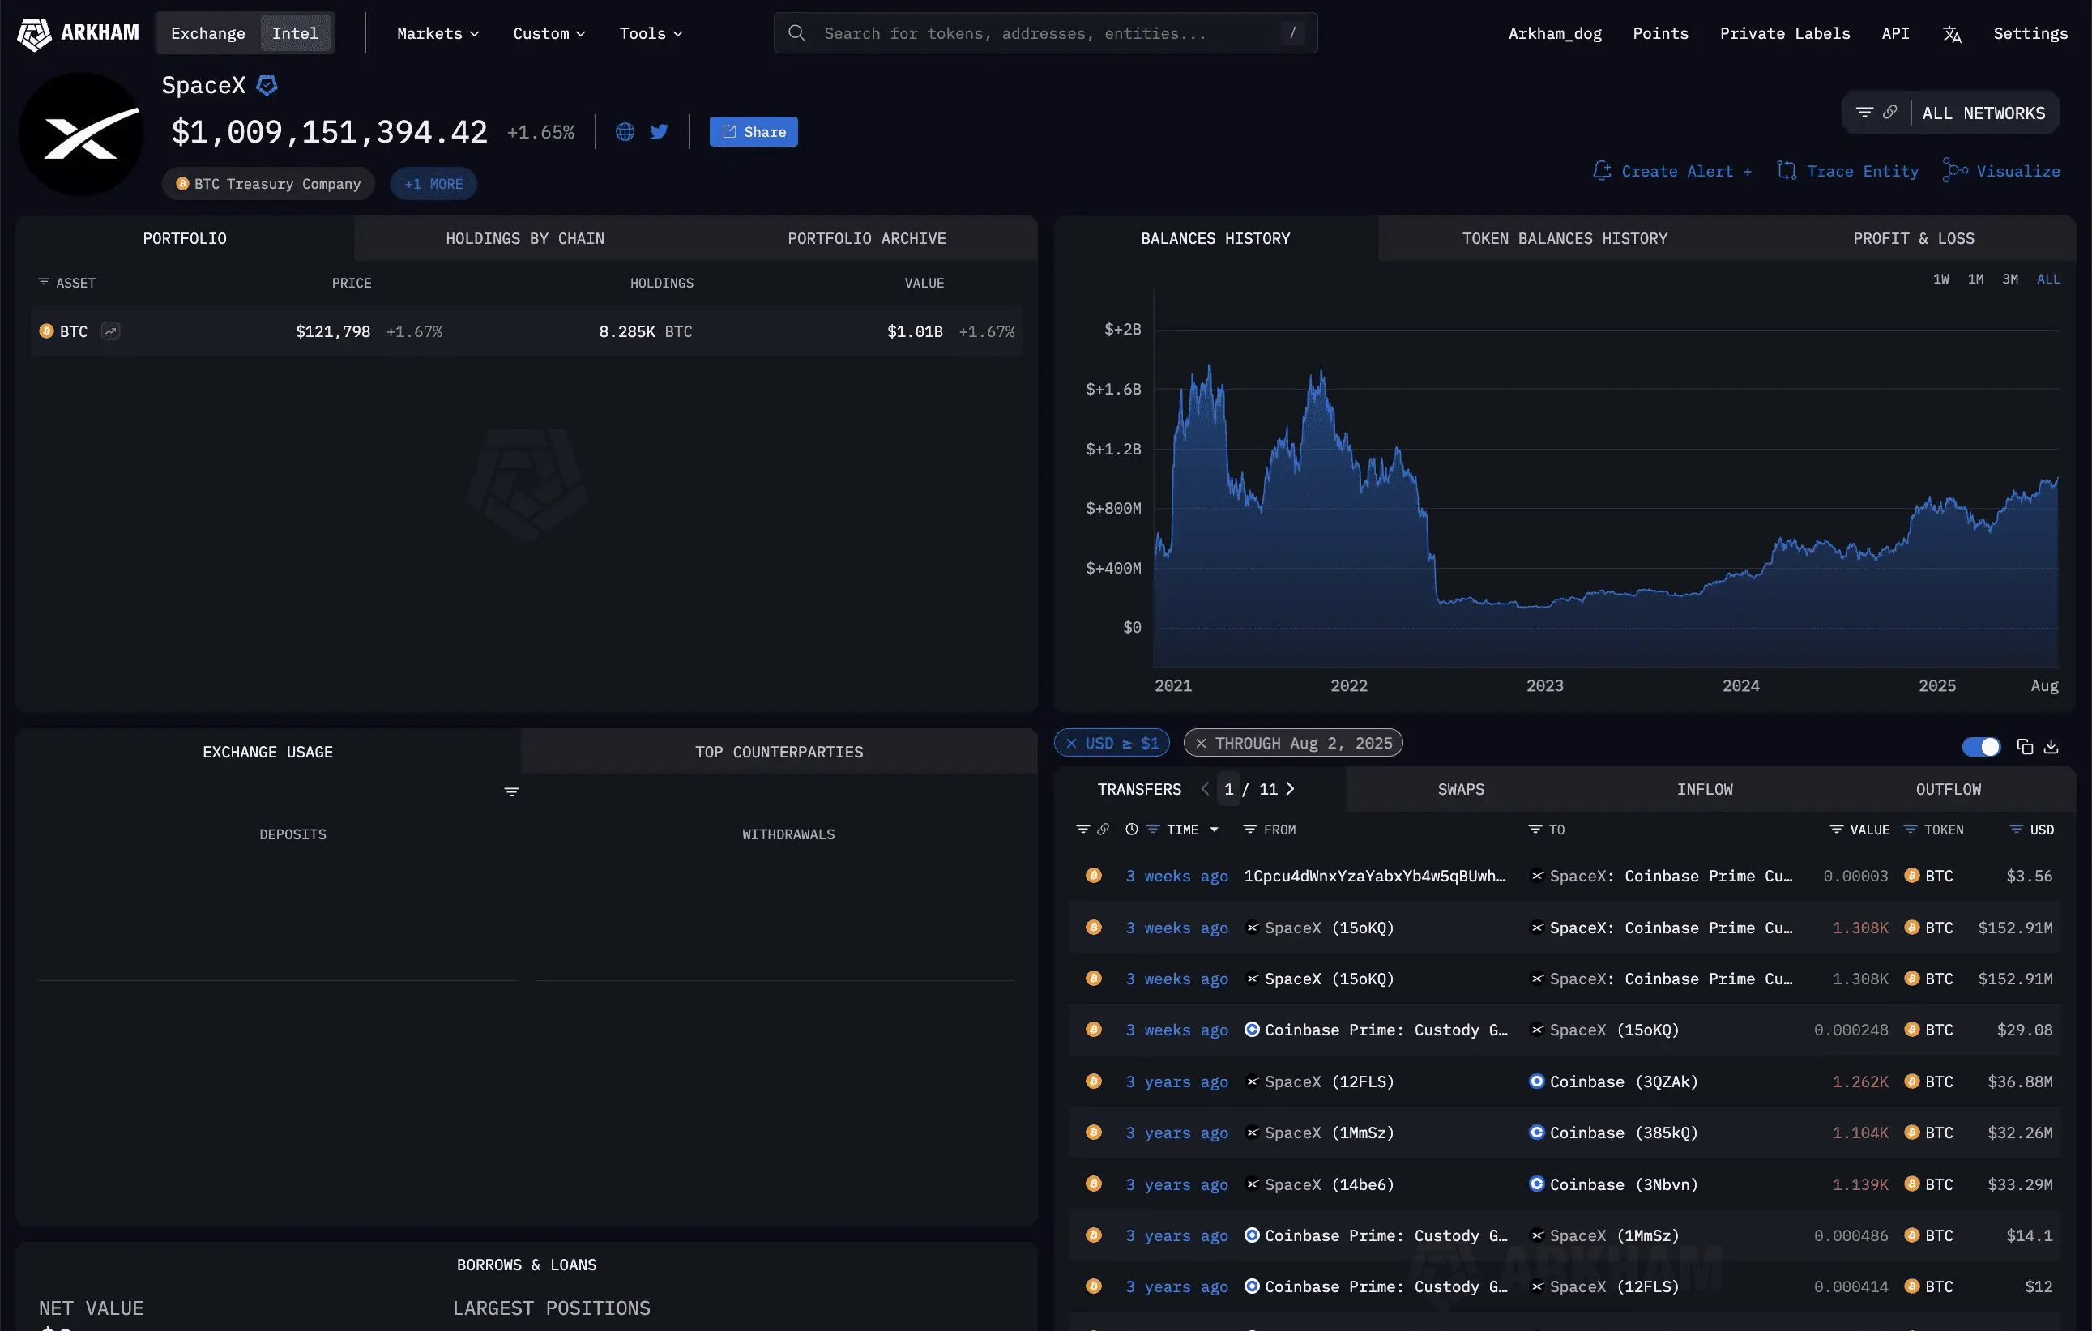Select the 1W chart range

click(1940, 279)
